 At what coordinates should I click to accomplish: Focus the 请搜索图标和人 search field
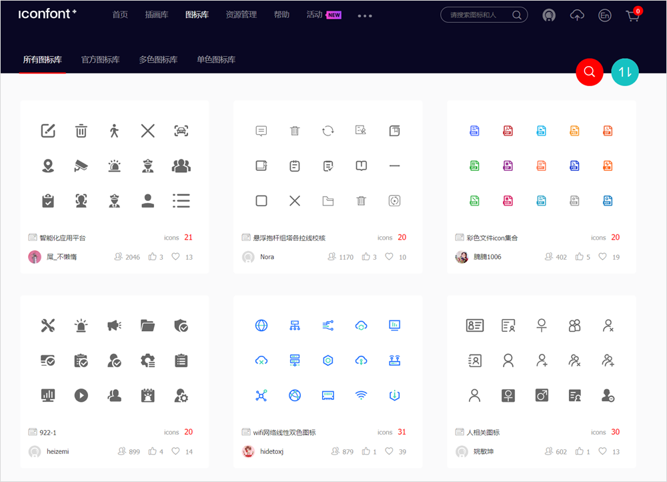(484, 15)
